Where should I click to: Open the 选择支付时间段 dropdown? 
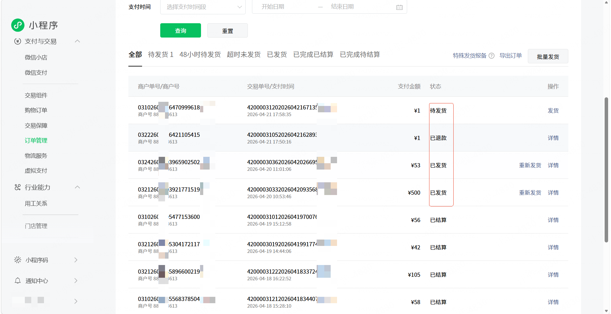pos(203,7)
